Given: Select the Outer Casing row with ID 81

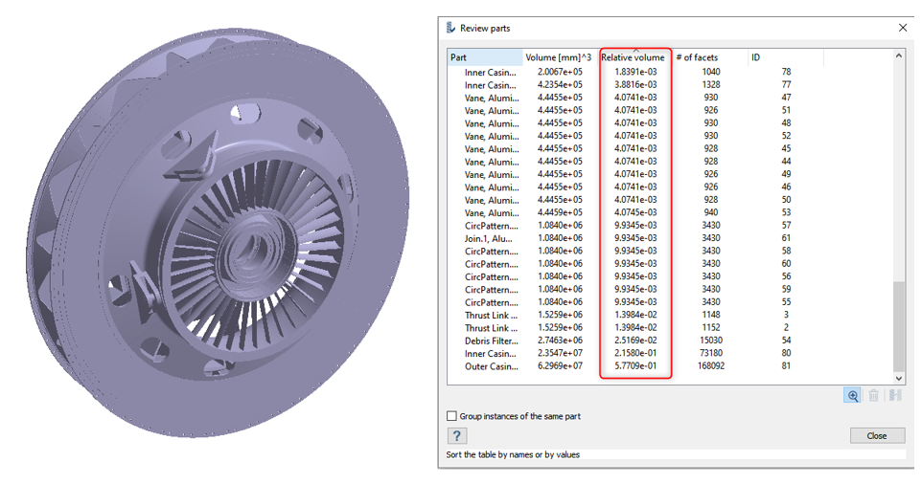Looking at the screenshot, I should click(x=491, y=366).
